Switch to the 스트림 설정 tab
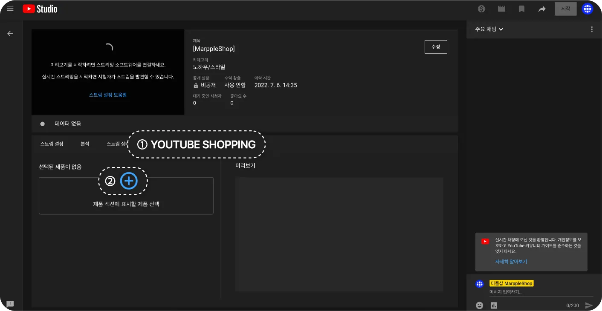The image size is (602, 311). [52, 144]
